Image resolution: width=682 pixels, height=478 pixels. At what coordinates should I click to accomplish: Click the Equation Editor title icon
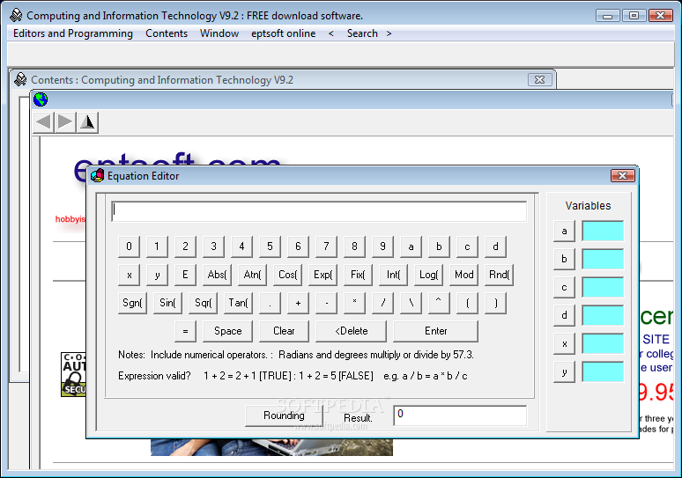click(98, 175)
